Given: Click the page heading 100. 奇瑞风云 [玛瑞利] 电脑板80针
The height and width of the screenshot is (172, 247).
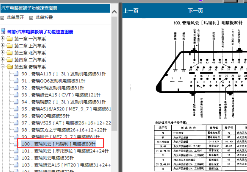Looking at the screenshot, I should pos(208,23).
